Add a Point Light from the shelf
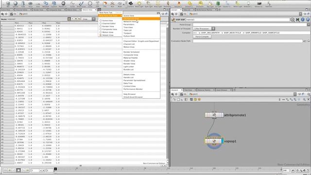This screenshot has height=175, width=311. click(139, 4)
